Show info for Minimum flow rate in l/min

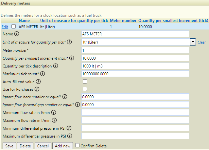pyautogui.click(x=54, y=113)
